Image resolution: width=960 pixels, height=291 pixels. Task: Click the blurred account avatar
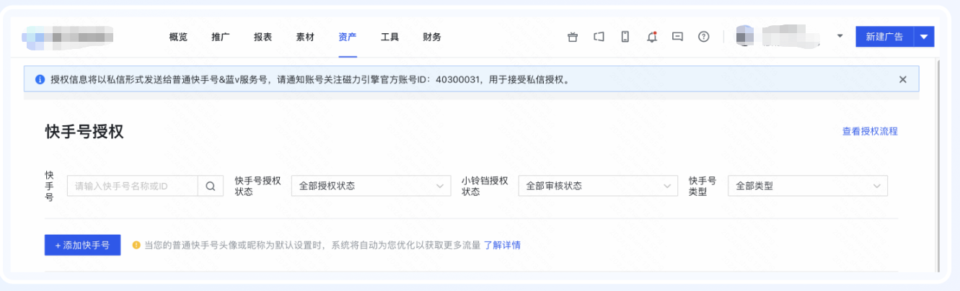coord(745,36)
